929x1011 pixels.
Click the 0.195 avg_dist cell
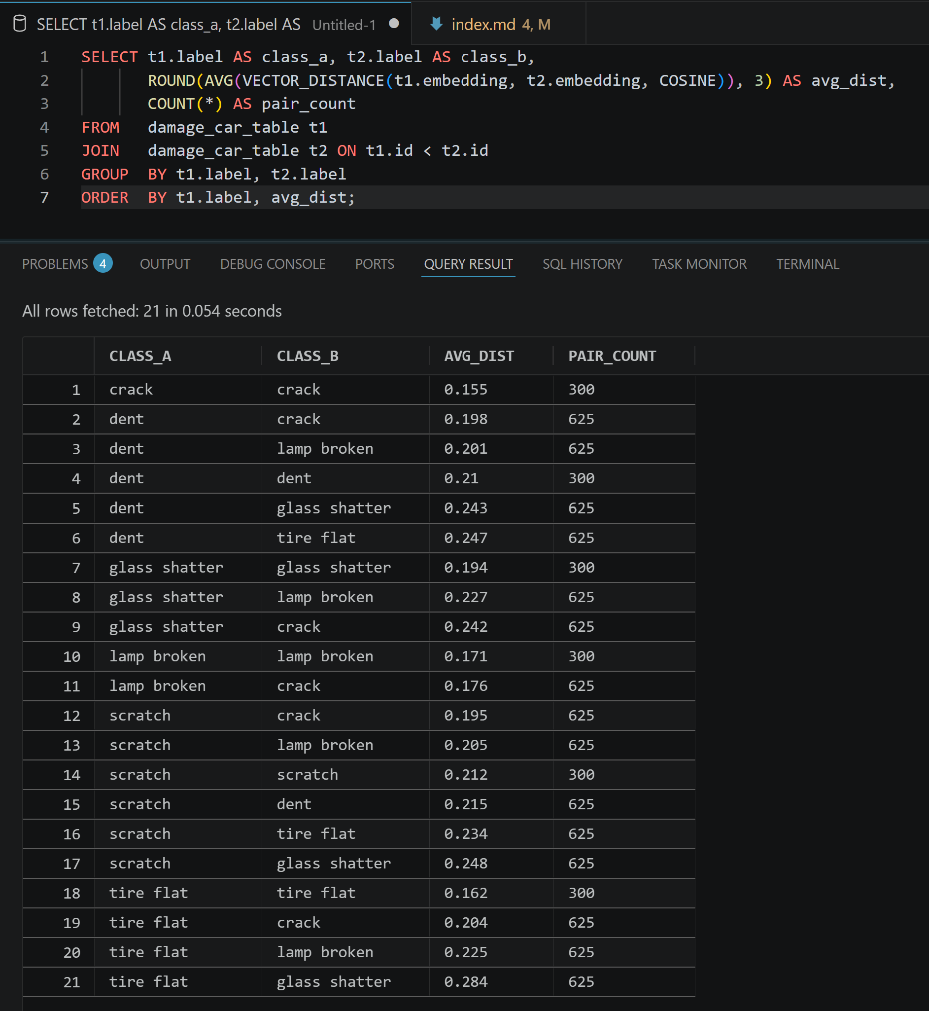tap(466, 716)
